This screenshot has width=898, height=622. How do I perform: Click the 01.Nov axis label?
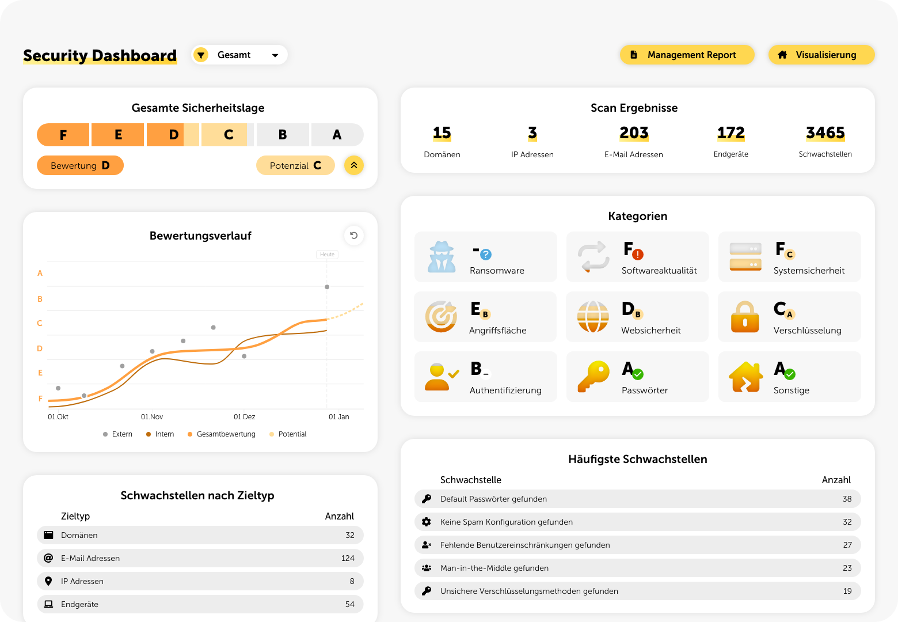tap(152, 417)
